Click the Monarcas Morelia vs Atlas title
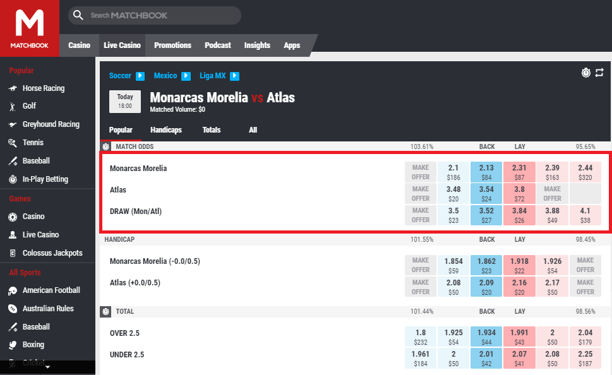 (x=222, y=97)
